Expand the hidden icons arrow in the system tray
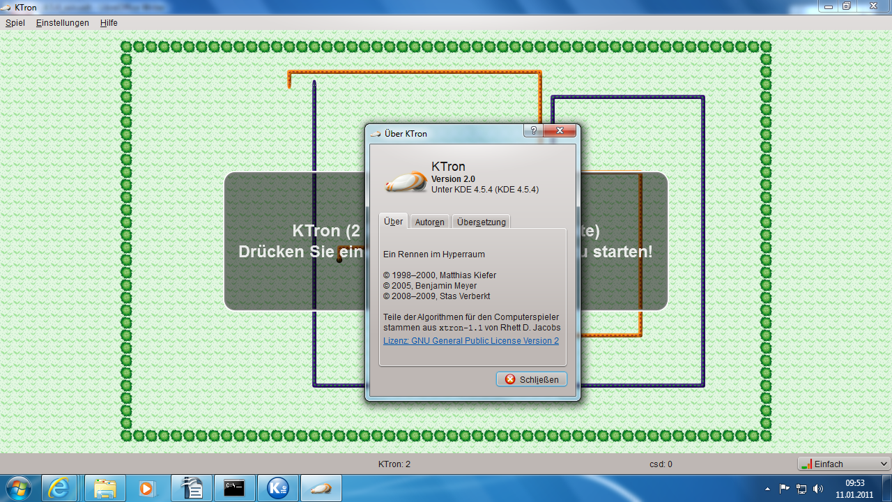 click(x=767, y=488)
